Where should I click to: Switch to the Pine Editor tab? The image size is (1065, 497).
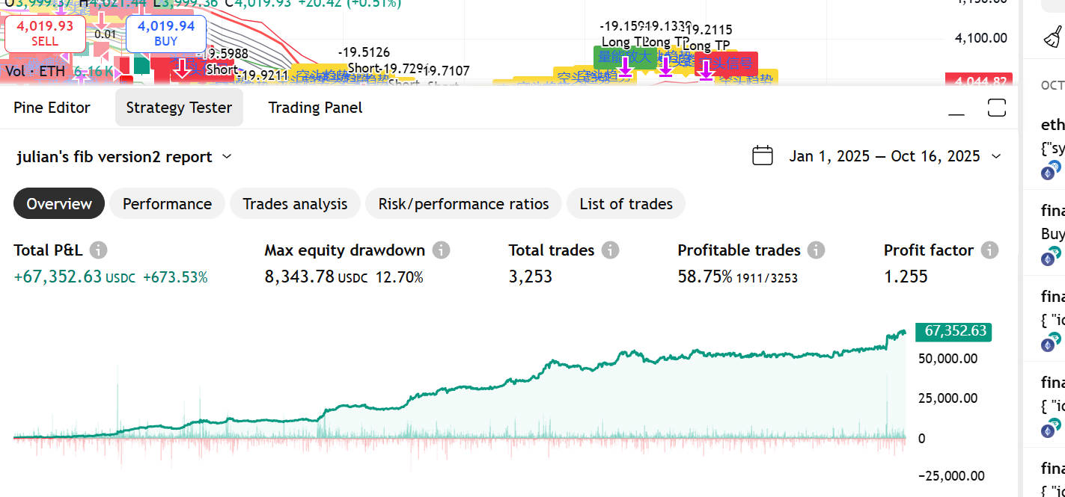coord(52,108)
